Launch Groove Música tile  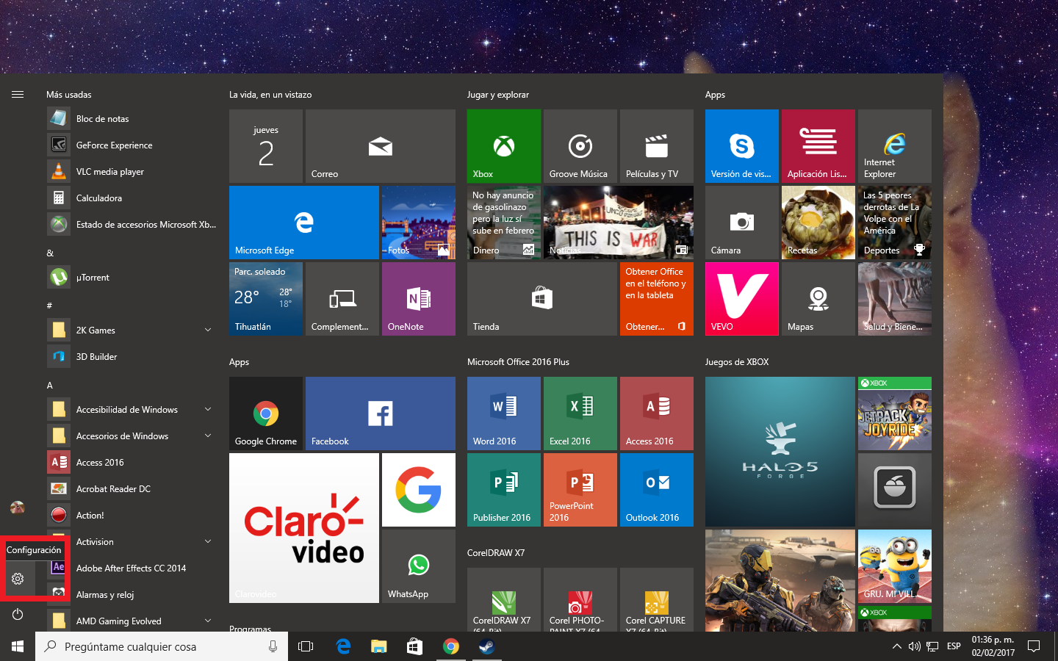tap(580, 146)
